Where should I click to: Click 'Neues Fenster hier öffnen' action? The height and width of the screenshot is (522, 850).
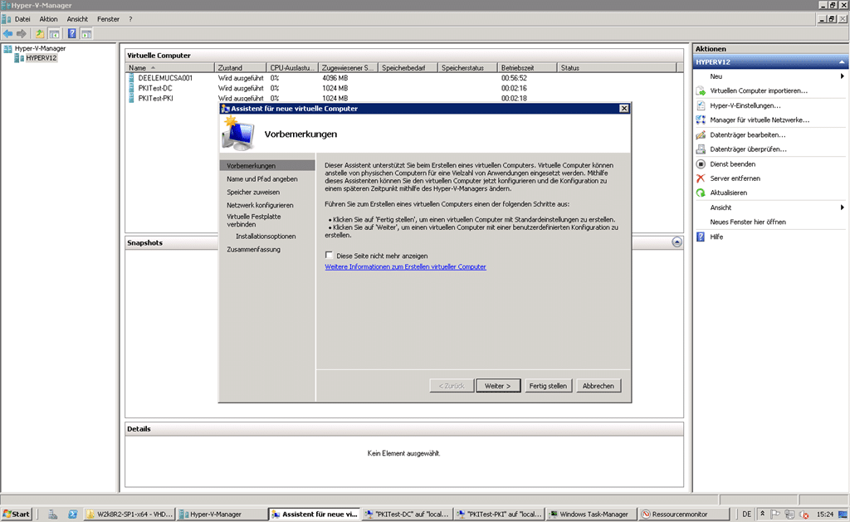748,222
